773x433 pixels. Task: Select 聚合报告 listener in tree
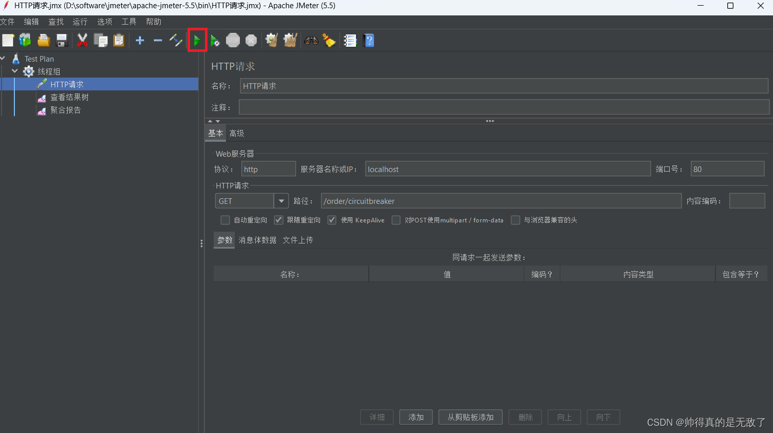tap(65, 110)
